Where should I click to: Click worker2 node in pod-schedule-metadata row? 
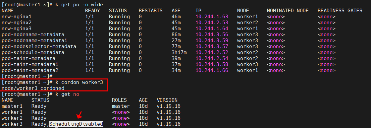(247, 52)
